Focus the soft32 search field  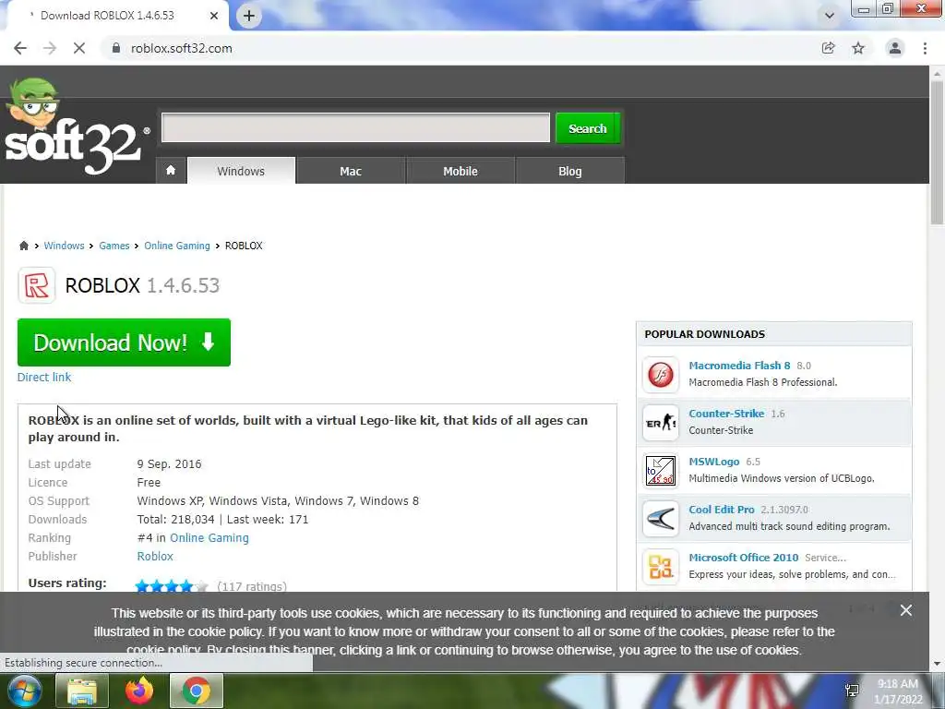pos(355,127)
